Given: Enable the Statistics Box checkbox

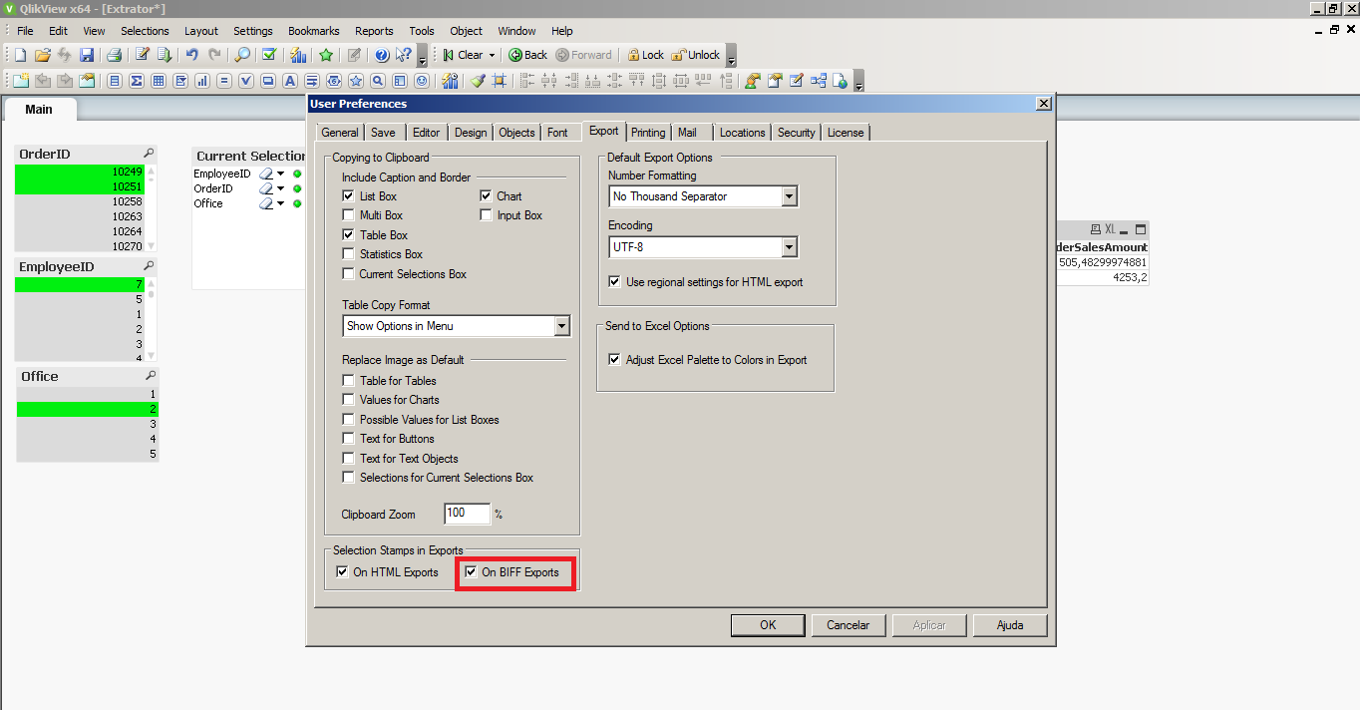Looking at the screenshot, I should [x=348, y=254].
